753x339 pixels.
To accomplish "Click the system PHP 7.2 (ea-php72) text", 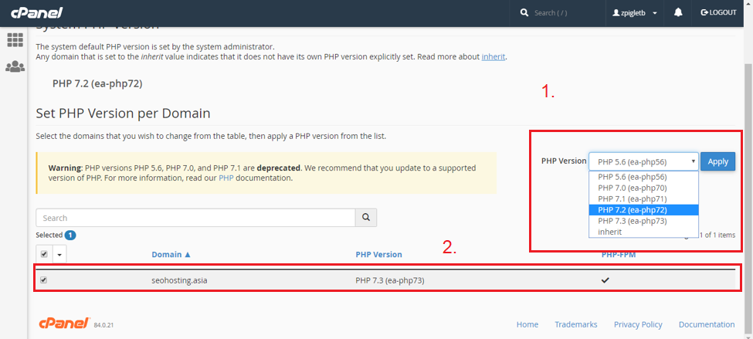I will (x=97, y=83).
